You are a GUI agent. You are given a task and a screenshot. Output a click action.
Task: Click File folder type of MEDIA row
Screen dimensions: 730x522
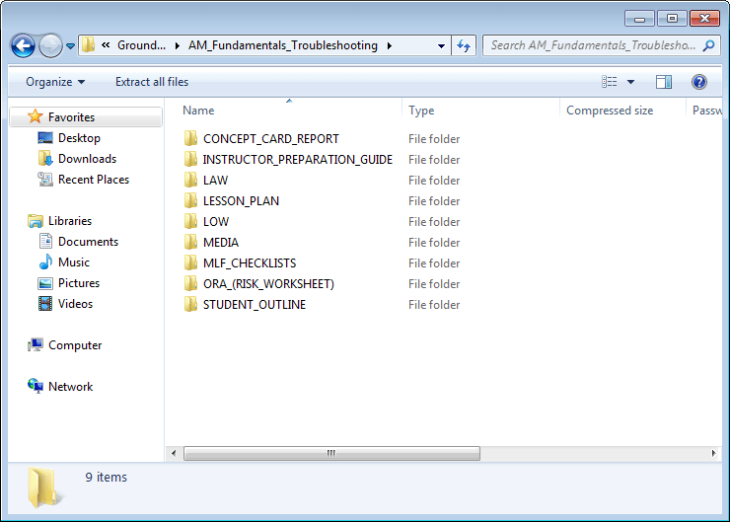point(434,243)
